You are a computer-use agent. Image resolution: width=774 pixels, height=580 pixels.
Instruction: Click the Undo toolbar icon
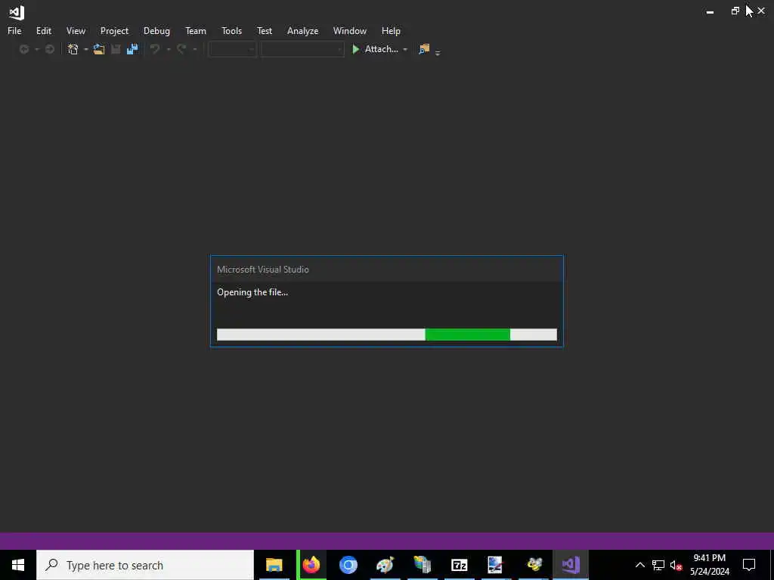tap(155, 49)
